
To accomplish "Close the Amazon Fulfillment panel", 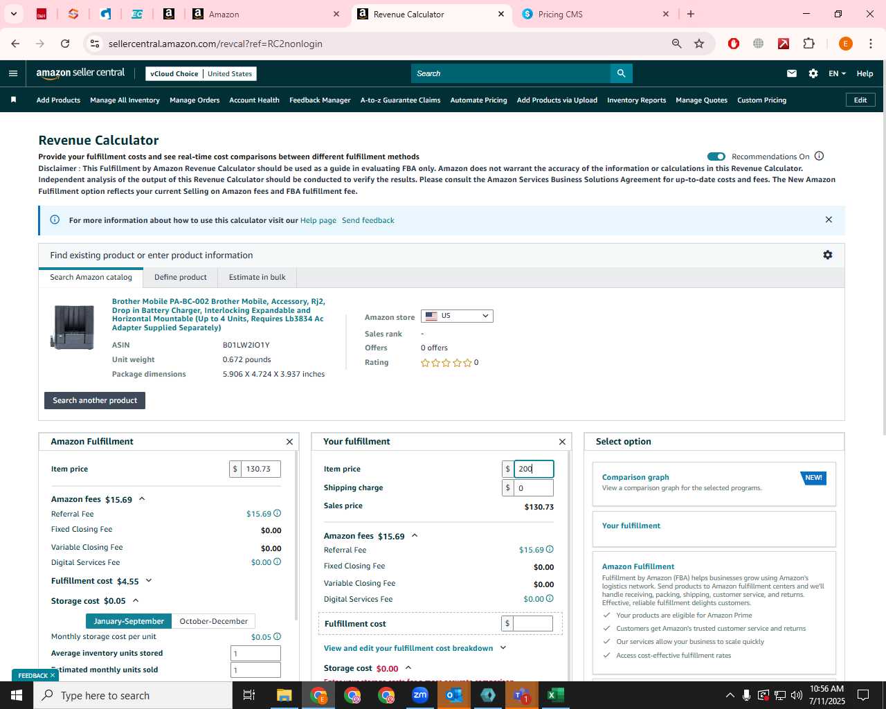I will click(289, 442).
